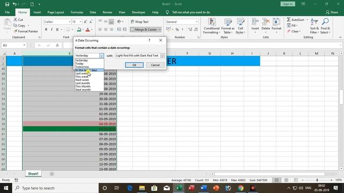Open the font name dropdown
The height and width of the screenshot is (193, 344).
tap(69, 21)
